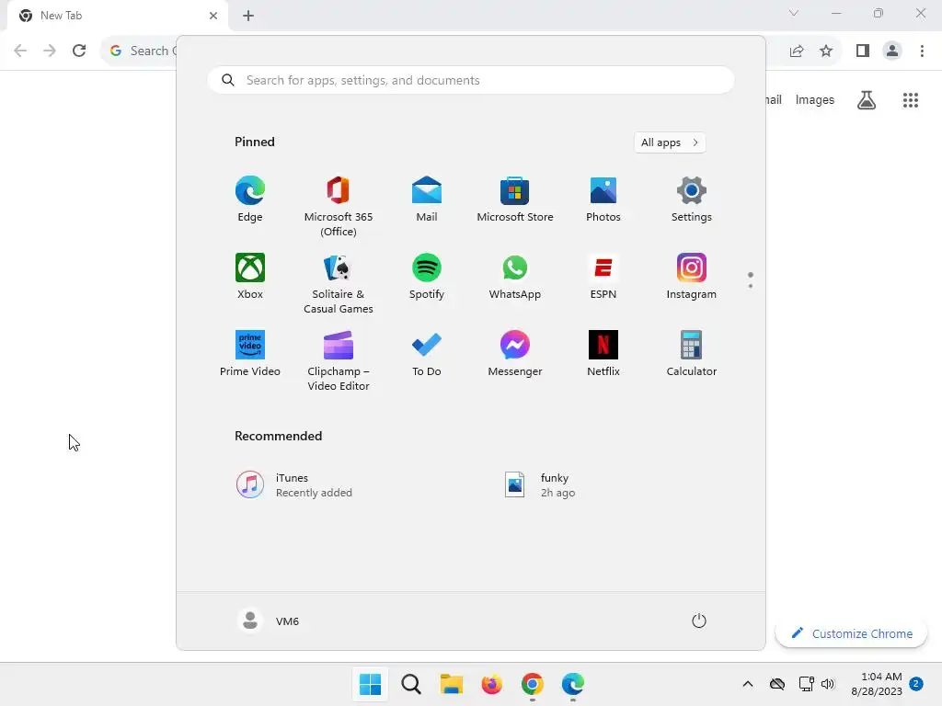Launch Microsoft 365 (Office)
This screenshot has height=706, width=942.
coord(339,207)
